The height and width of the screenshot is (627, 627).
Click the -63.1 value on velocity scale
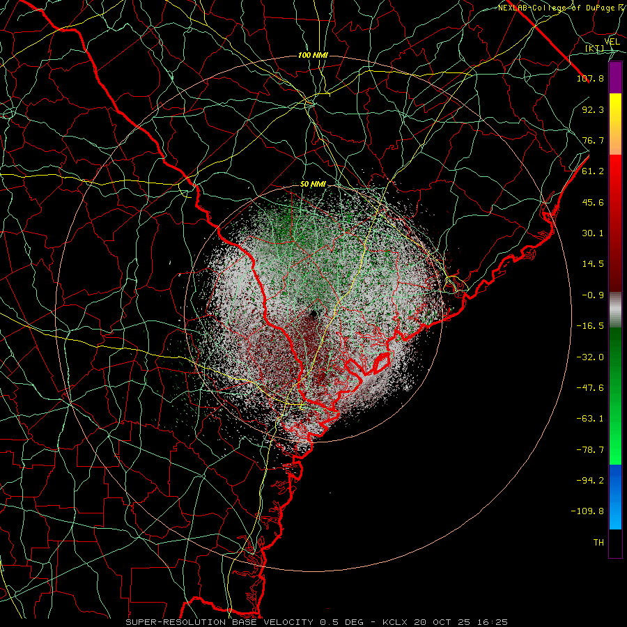tap(590, 419)
